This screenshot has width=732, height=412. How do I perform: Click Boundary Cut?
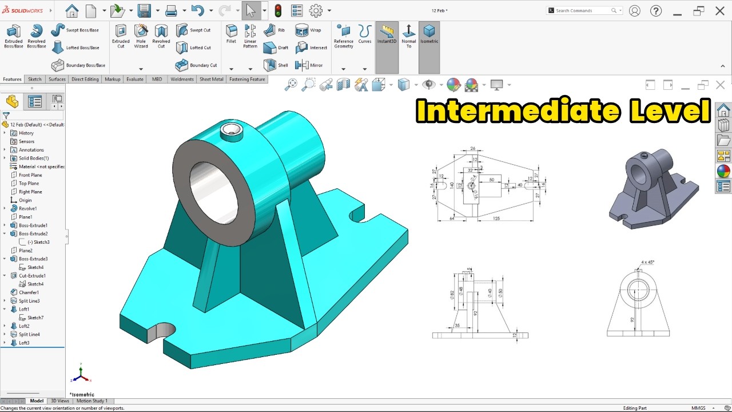click(x=196, y=65)
